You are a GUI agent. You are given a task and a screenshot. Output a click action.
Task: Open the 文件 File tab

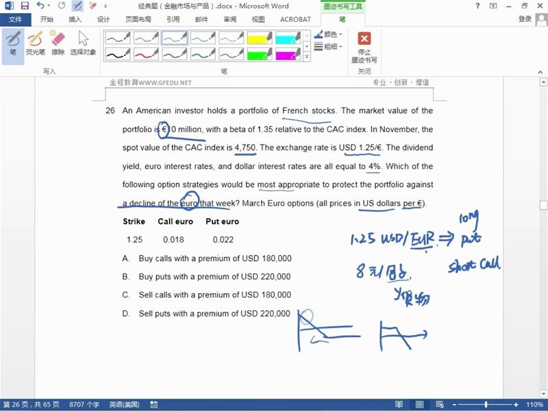15,20
